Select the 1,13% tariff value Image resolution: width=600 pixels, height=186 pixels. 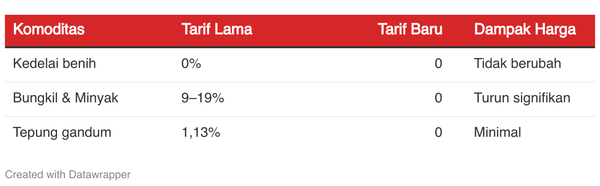(x=201, y=132)
